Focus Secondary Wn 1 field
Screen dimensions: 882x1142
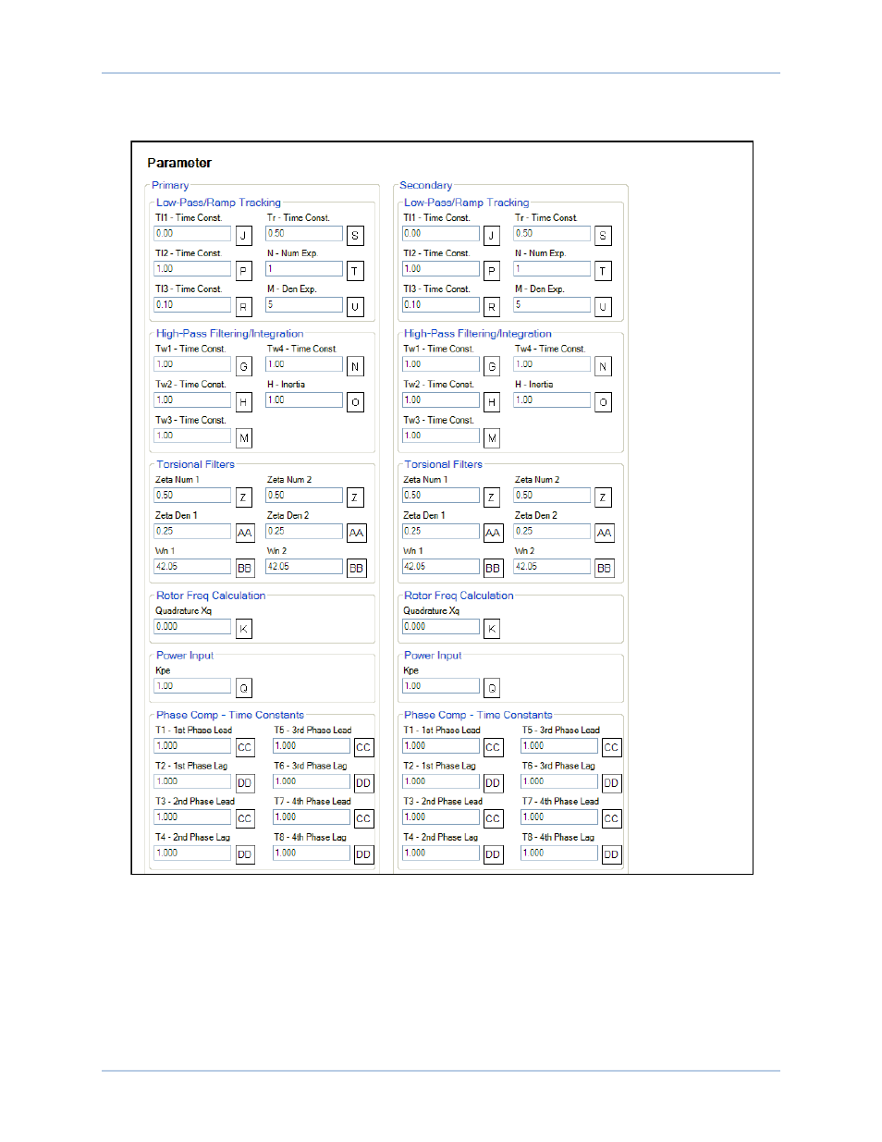tap(441, 567)
